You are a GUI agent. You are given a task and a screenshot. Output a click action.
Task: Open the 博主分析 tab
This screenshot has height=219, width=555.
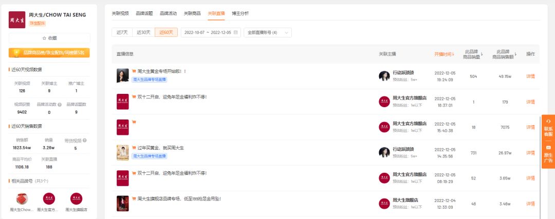click(240, 13)
